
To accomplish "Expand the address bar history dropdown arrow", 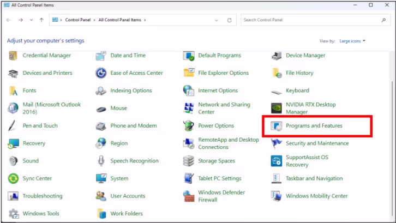I will coord(216,20).
